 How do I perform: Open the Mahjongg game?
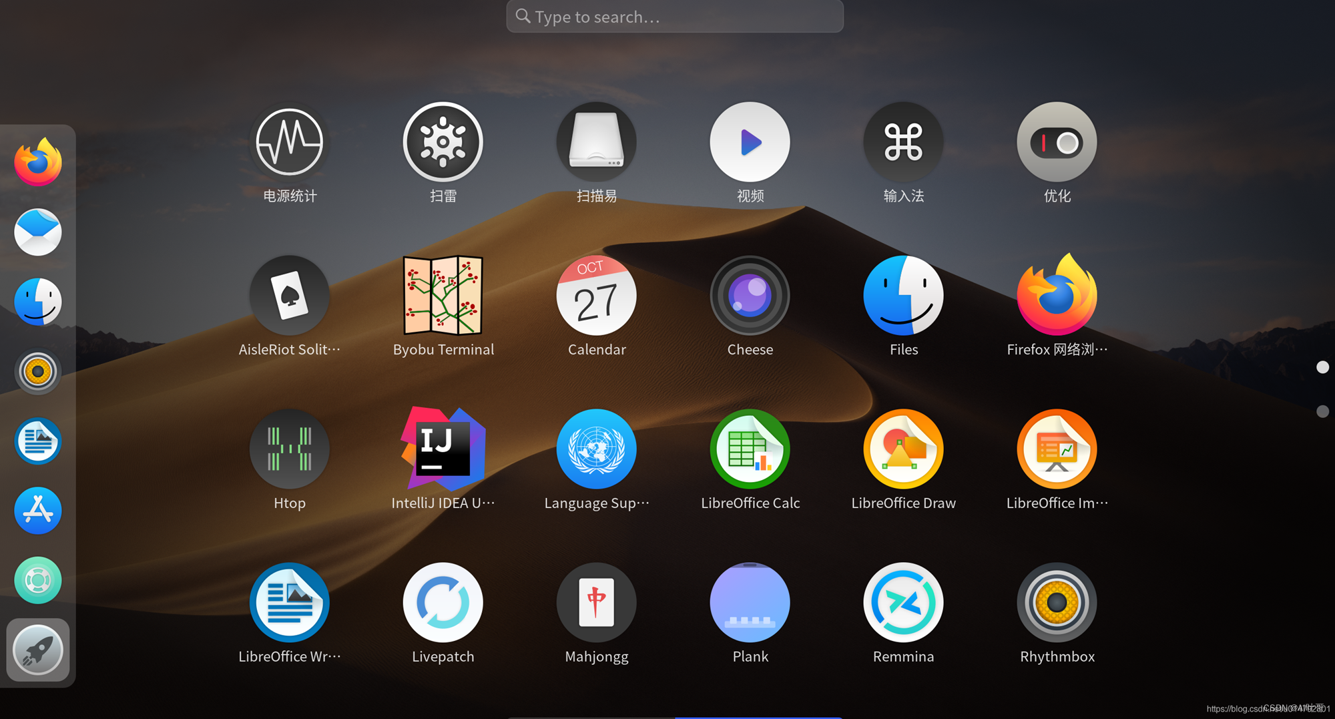596,603
